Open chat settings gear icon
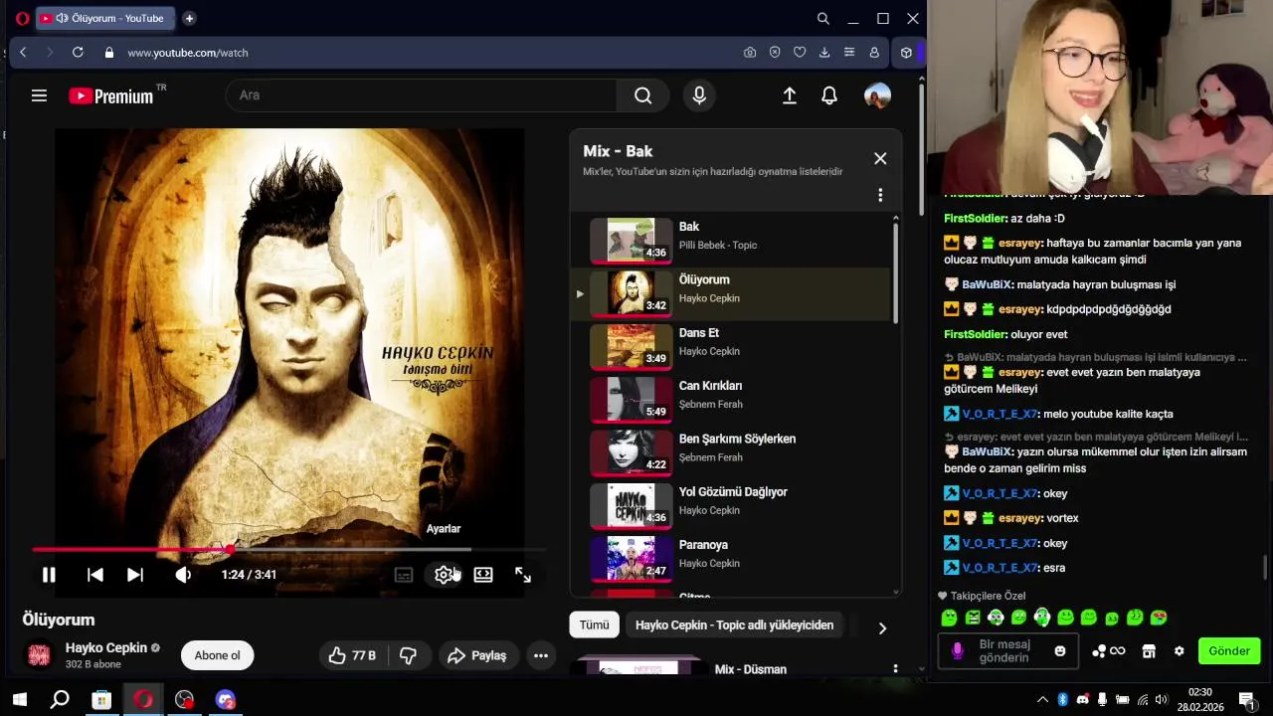1273x716 pixels. pyautogui.click(x=1180, y=651)
